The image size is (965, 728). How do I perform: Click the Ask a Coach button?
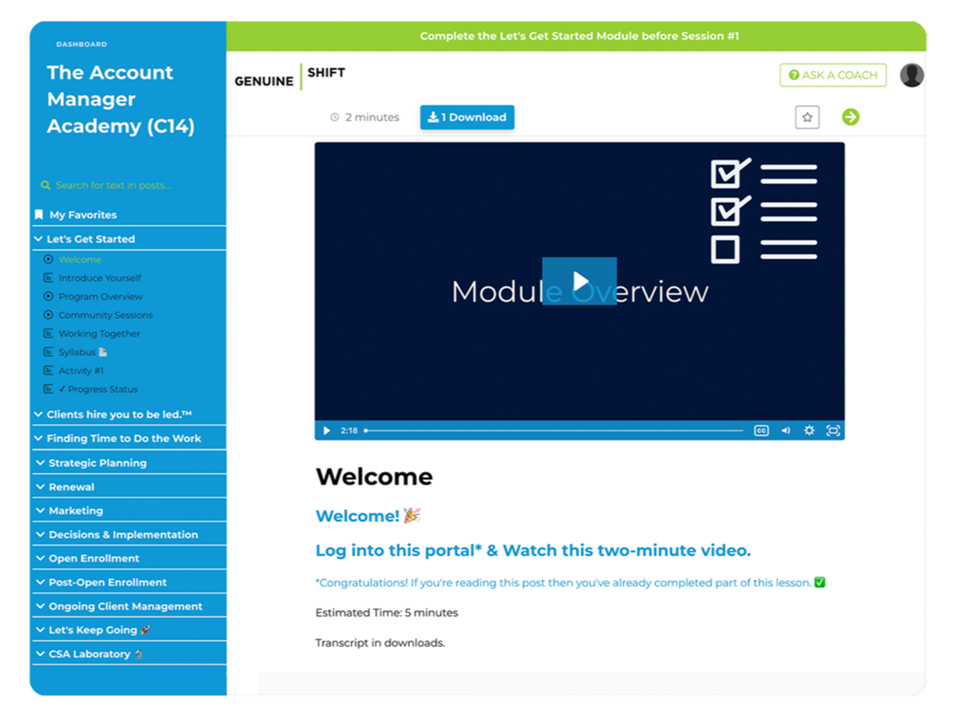point(833,74)
